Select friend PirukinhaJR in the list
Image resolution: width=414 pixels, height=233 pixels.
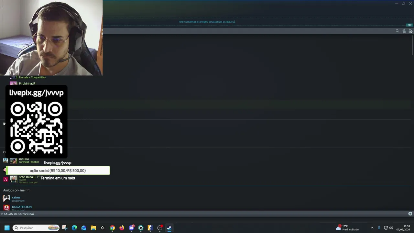(27, 83)
